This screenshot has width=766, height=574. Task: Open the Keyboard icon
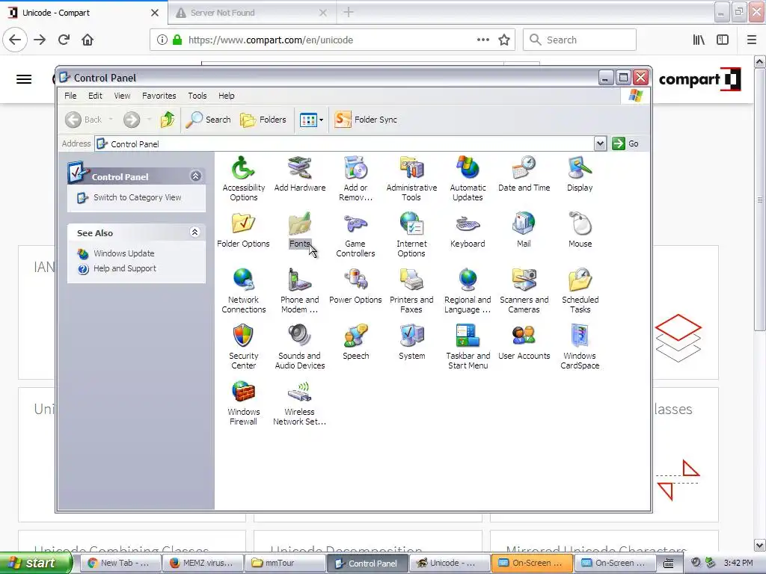click(468, 230)
